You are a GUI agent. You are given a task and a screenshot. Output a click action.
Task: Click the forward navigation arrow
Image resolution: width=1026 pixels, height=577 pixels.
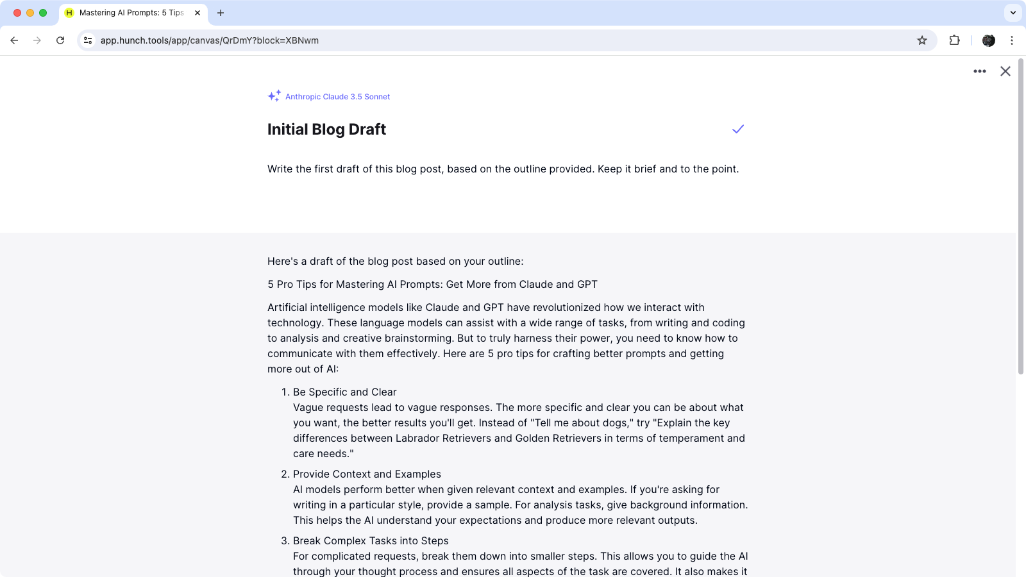click(x=37, y=40)
